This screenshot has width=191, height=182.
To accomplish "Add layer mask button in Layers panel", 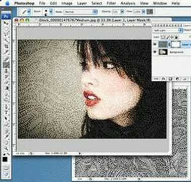I will 170,79.
